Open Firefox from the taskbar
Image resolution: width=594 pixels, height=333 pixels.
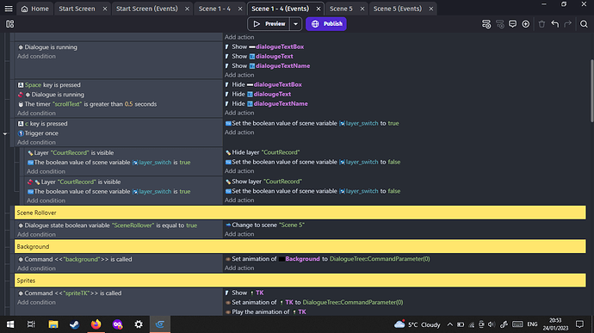coord(96,324)
